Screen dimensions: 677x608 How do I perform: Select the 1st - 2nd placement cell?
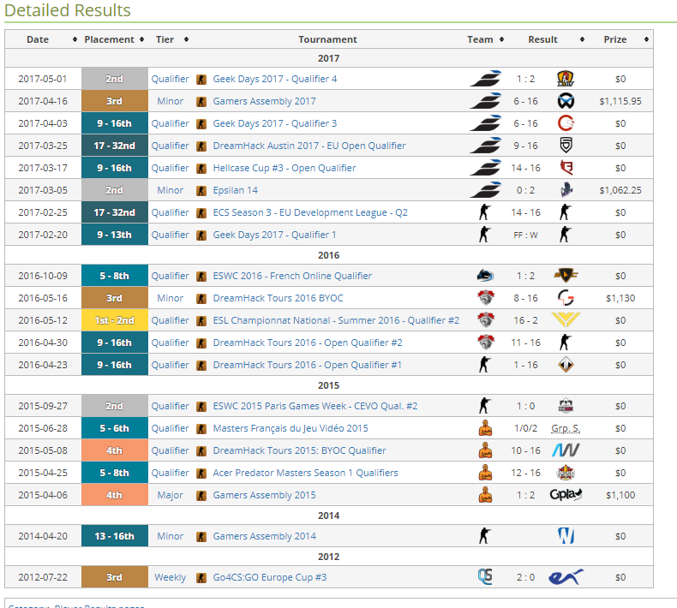click(115, 320)
